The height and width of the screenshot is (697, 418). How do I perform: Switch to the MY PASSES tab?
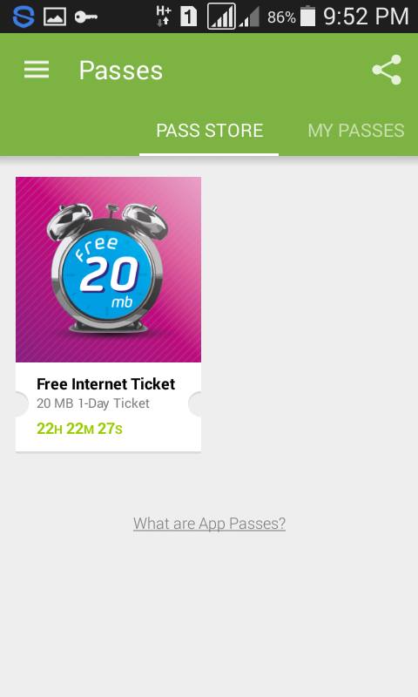pos(356,130)
